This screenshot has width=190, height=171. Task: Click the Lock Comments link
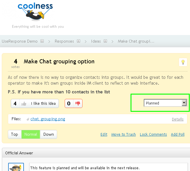[153, 135]
